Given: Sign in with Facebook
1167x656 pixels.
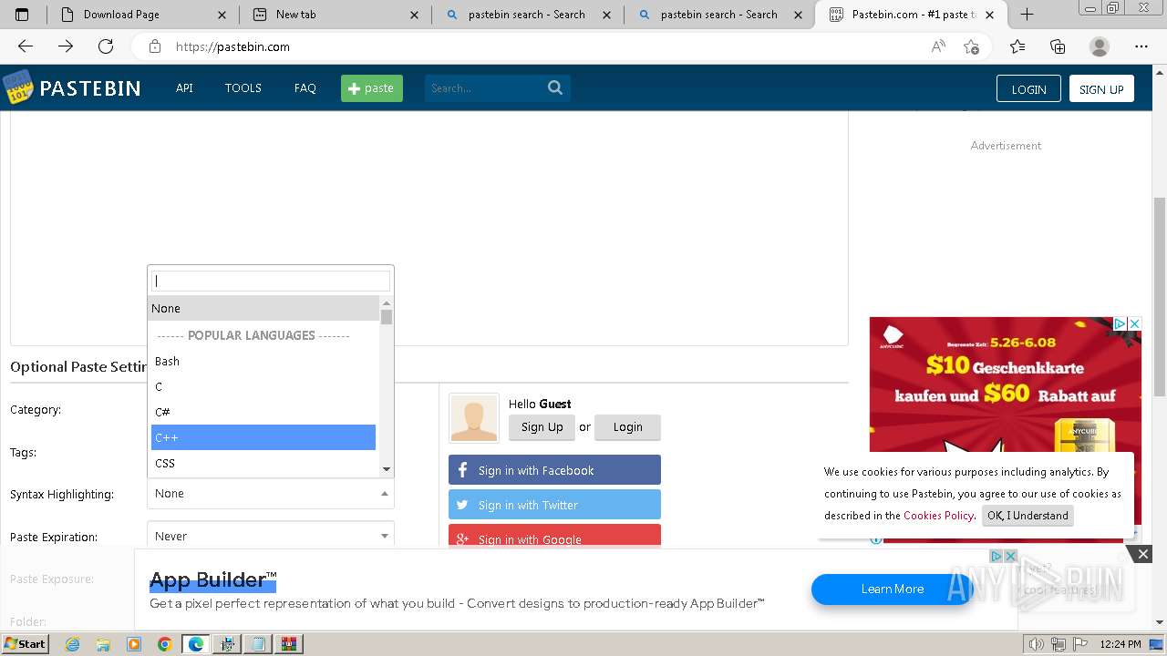Looking at the screenshot, I should (x=554, y=470).
